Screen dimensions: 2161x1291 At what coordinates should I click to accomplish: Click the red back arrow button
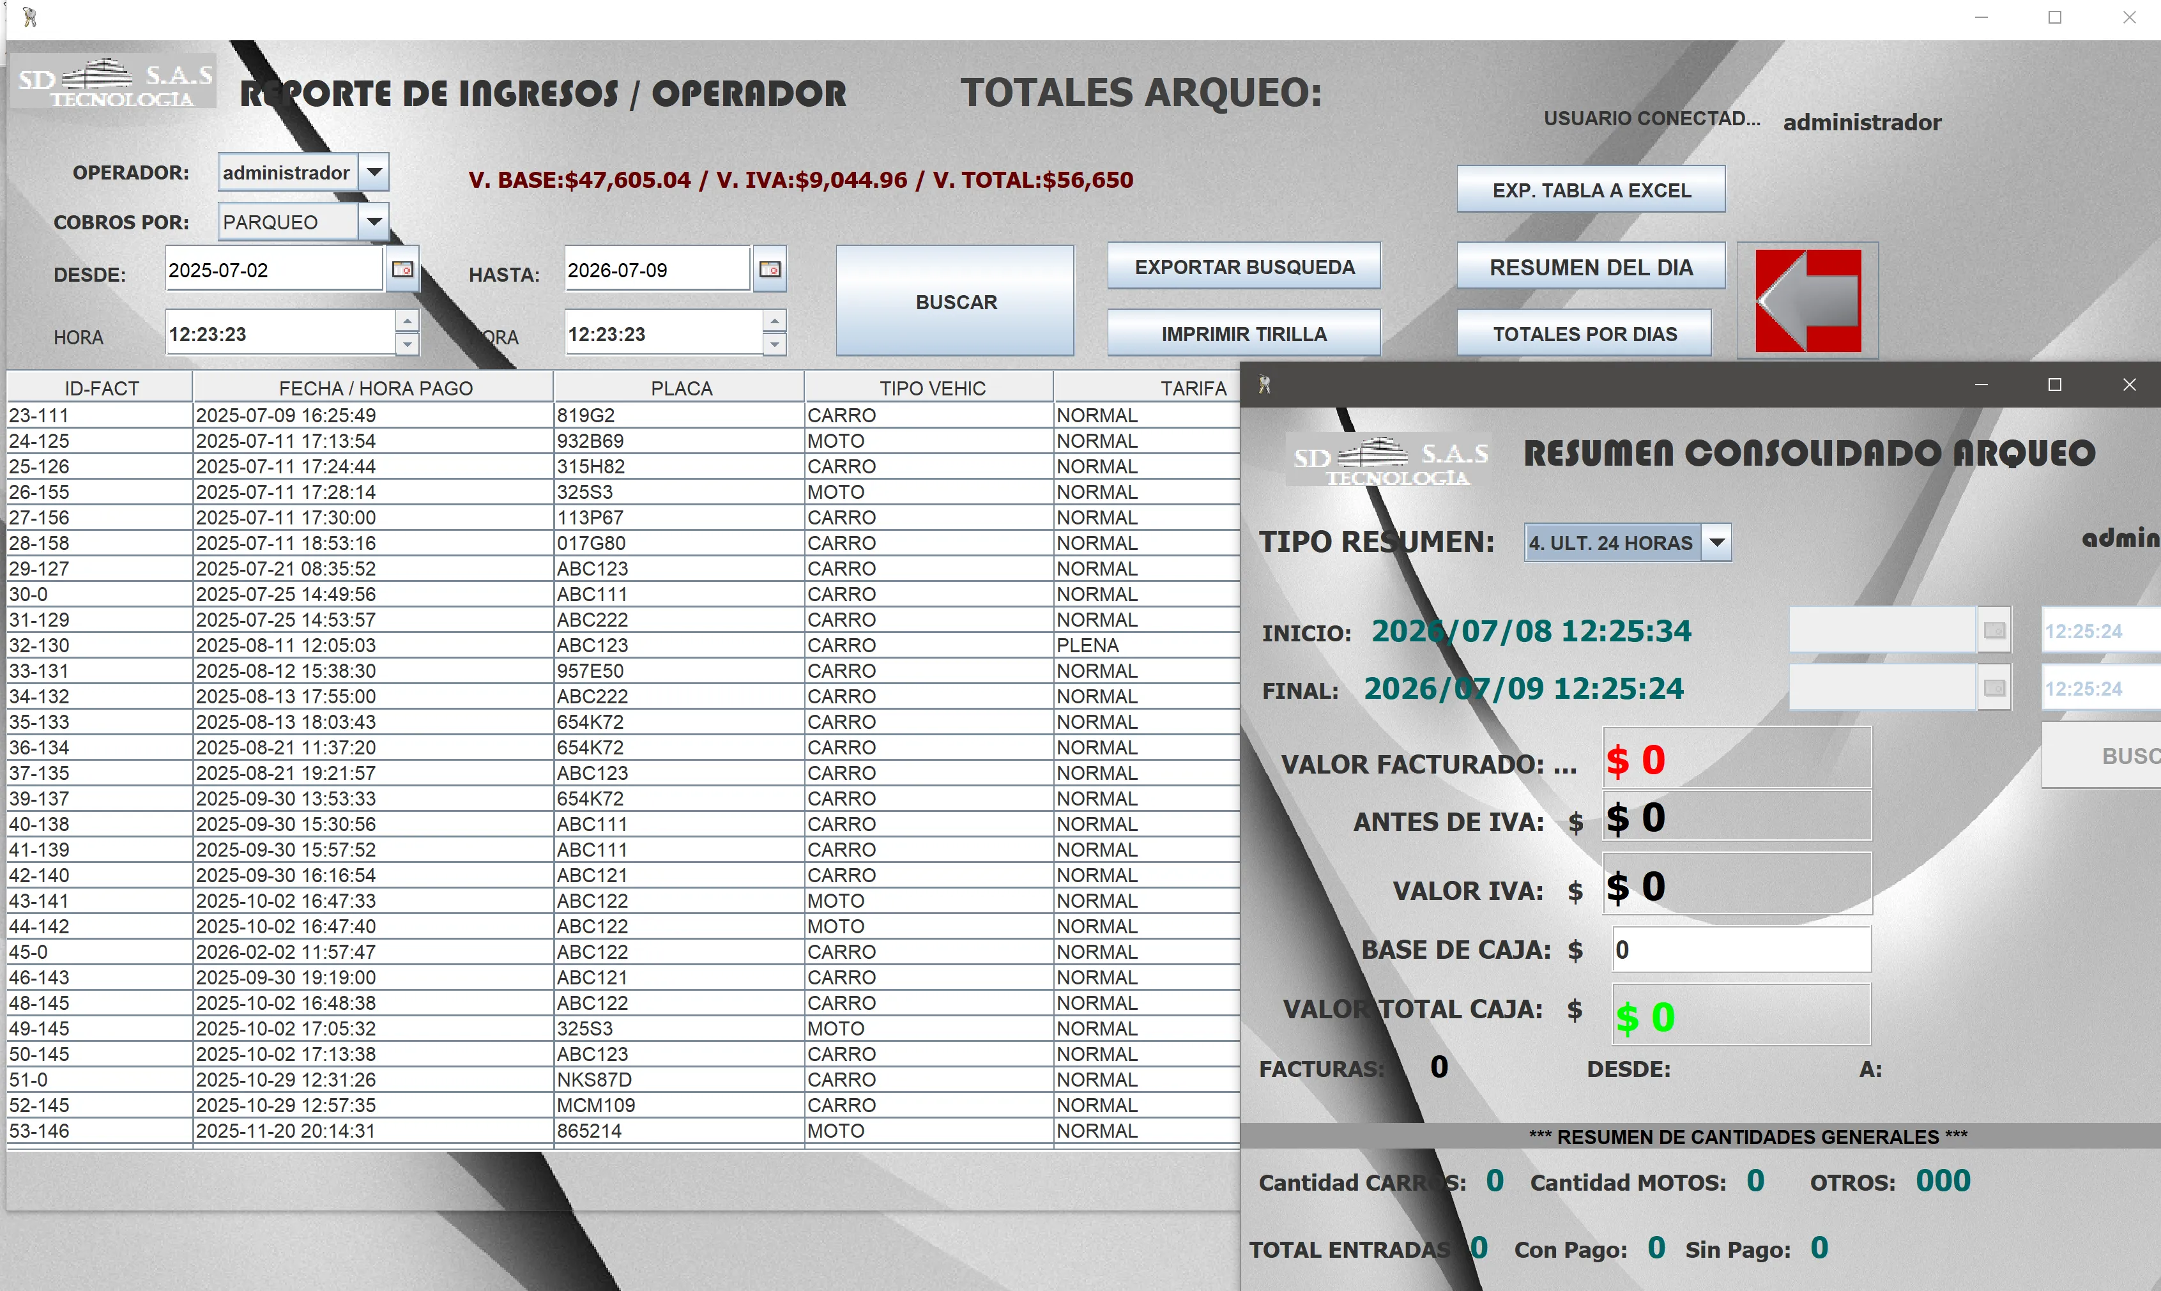click(x=1807, y=300)
